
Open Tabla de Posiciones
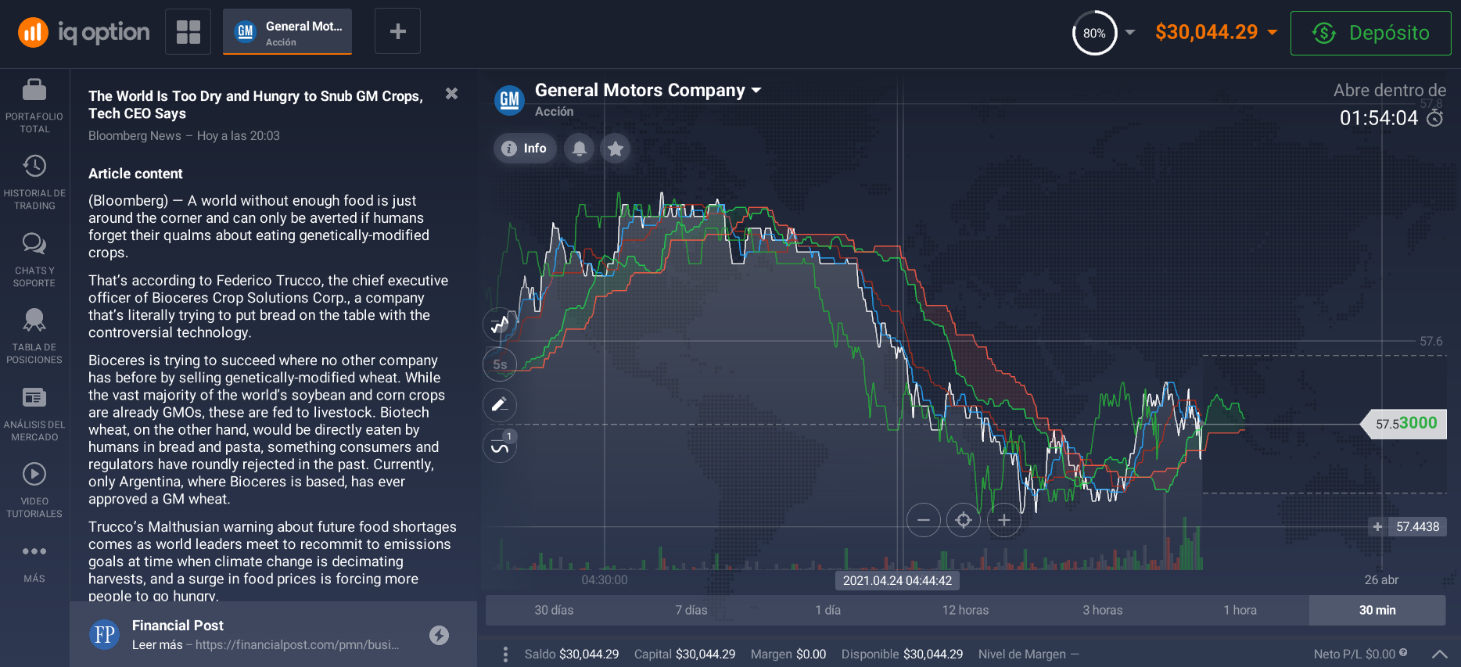click(x=34, y=337)
